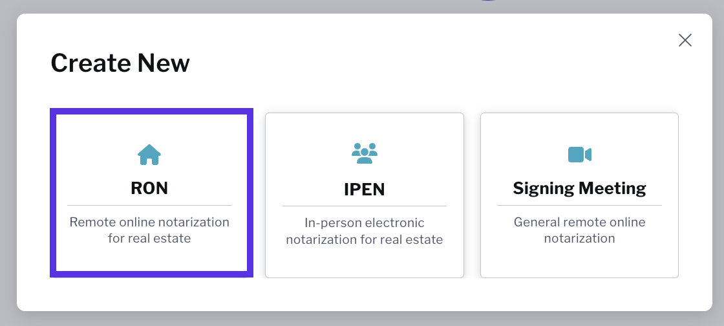Click the people group icon for IPEN
This screenshot has height=326, width=724.
tap(365, 153)
